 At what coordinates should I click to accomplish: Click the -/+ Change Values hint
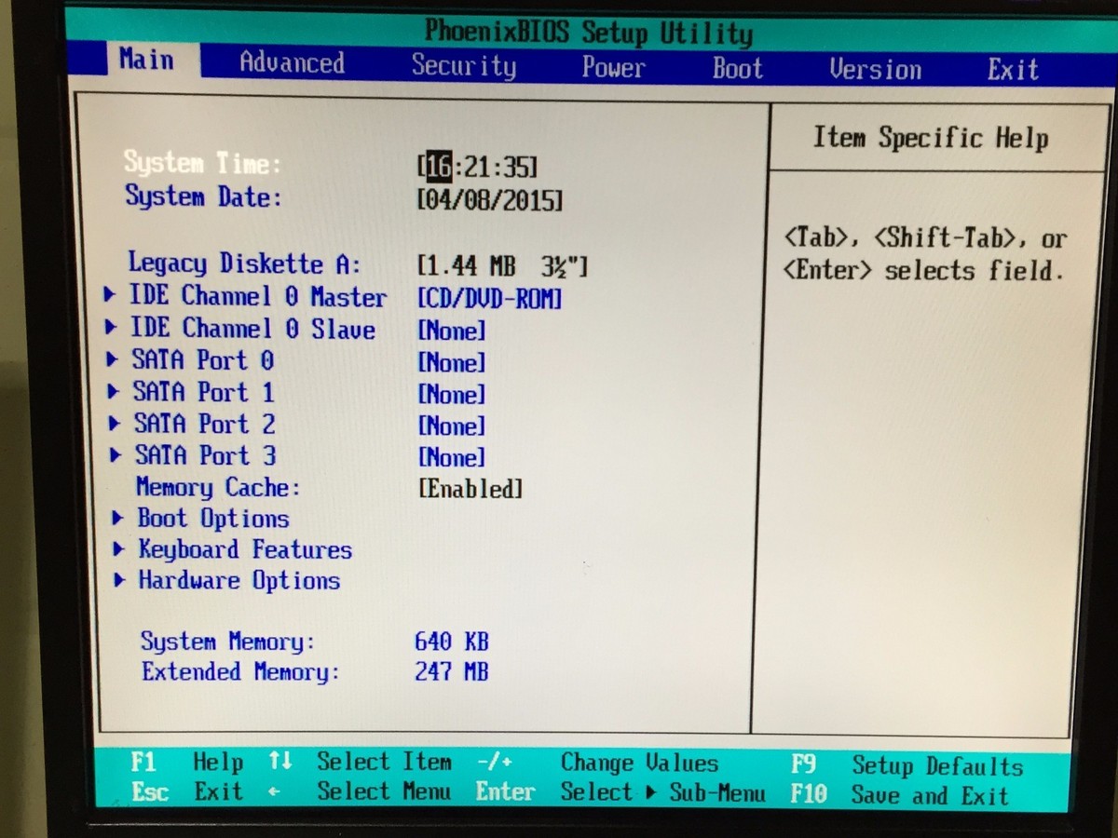tap(597, 764)
